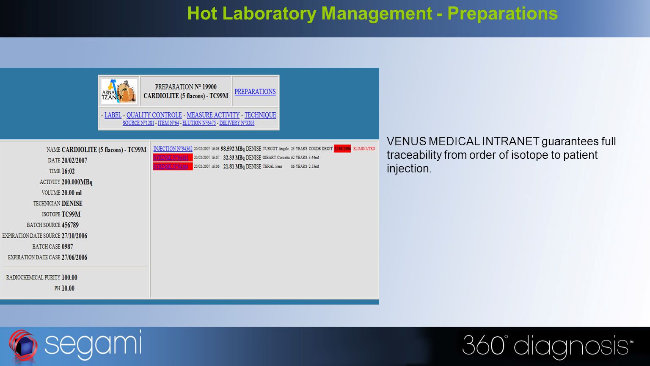
Task: Open the LABEL link
Action: 113,115
